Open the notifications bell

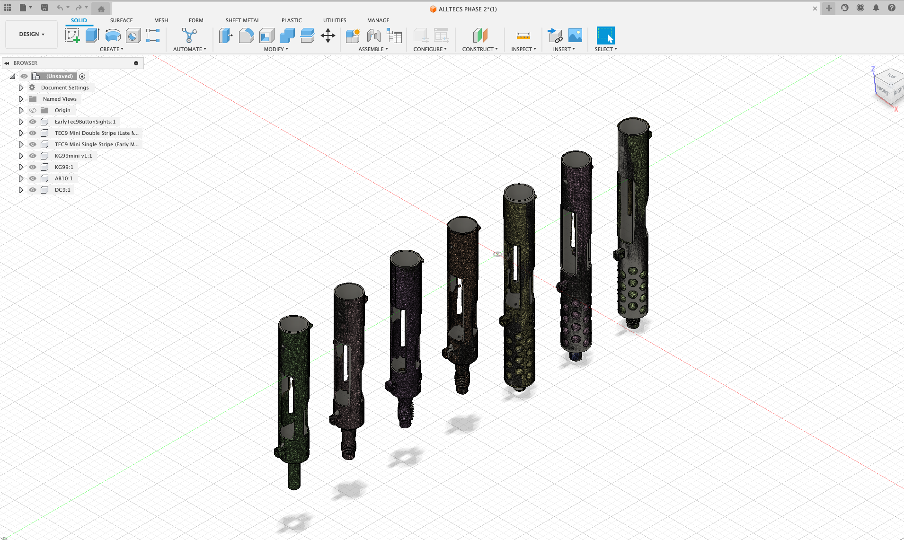pyautogui.click(x=876, y=8)
